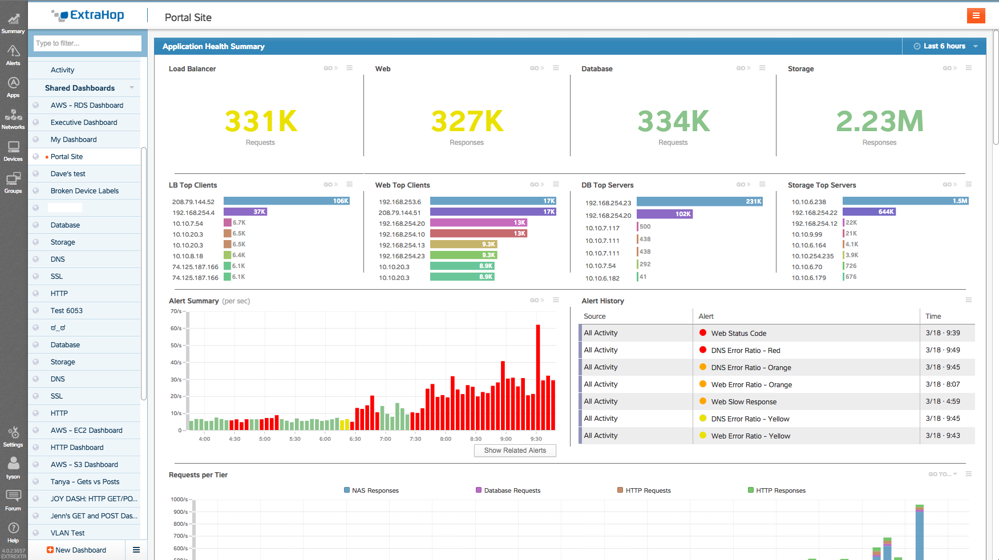
Task: Open Database widget menu icon
Action: (x=762, y=68)
